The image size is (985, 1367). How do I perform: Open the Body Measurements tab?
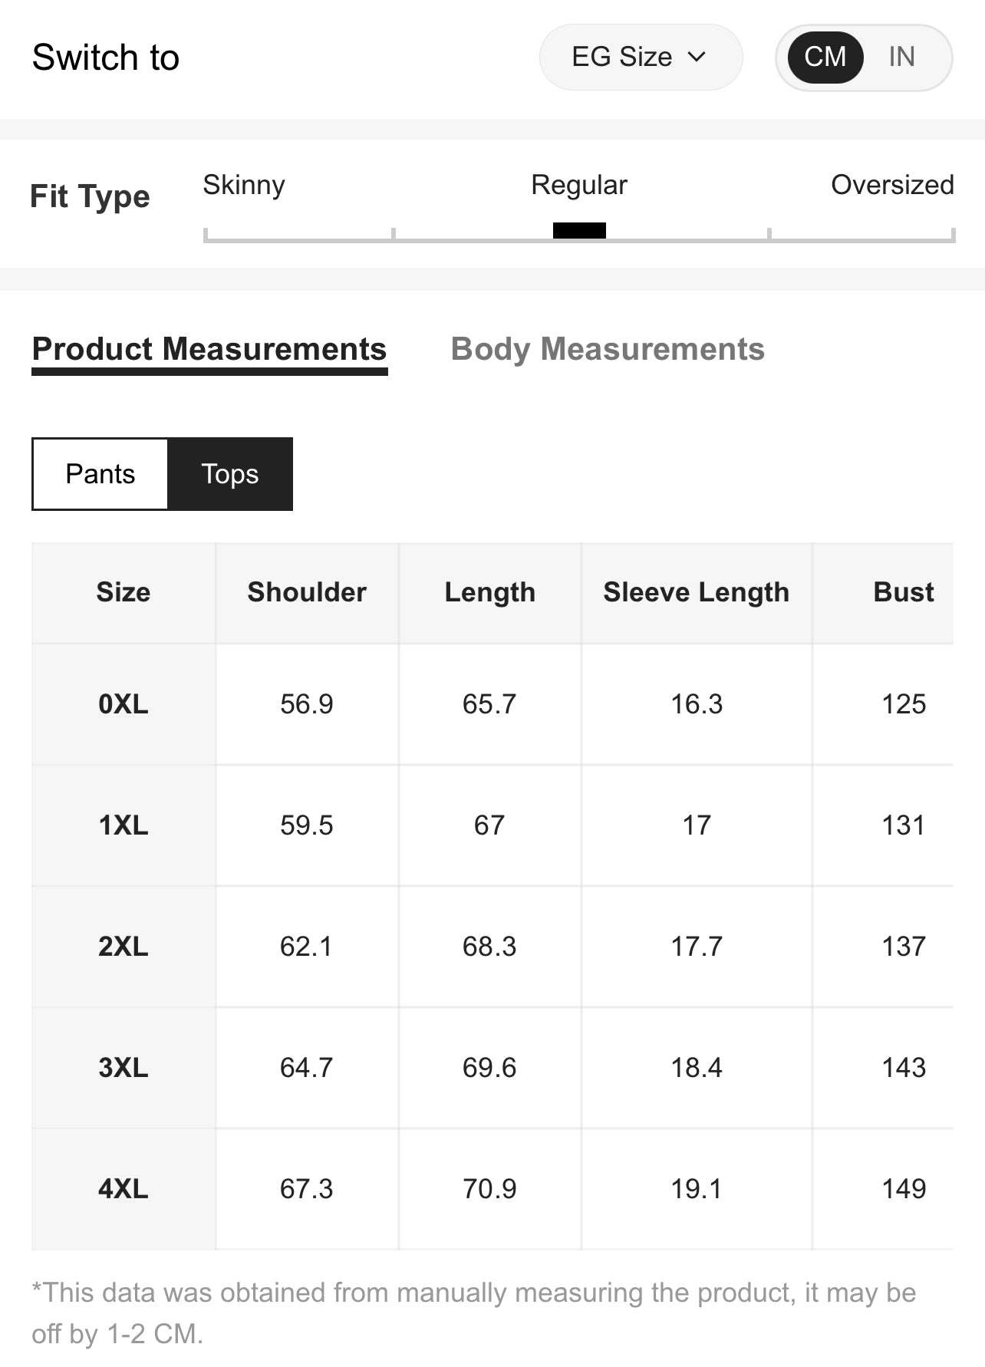point(608,350)
